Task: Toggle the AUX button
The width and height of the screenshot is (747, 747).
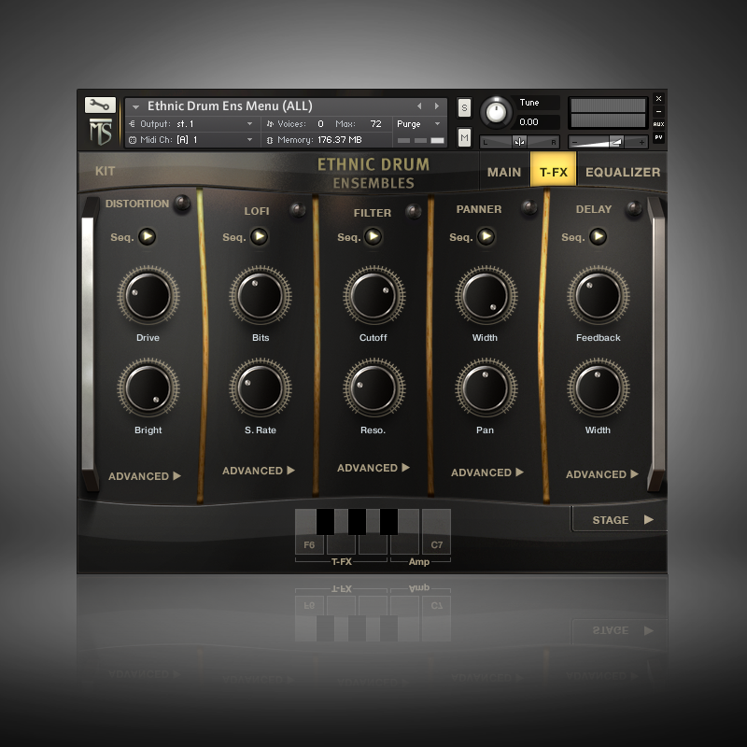Action: tap(658, 124)
